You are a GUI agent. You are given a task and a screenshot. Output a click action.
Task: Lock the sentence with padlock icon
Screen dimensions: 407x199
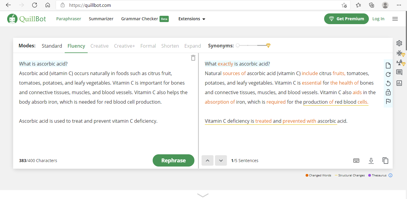coord(388,92)
